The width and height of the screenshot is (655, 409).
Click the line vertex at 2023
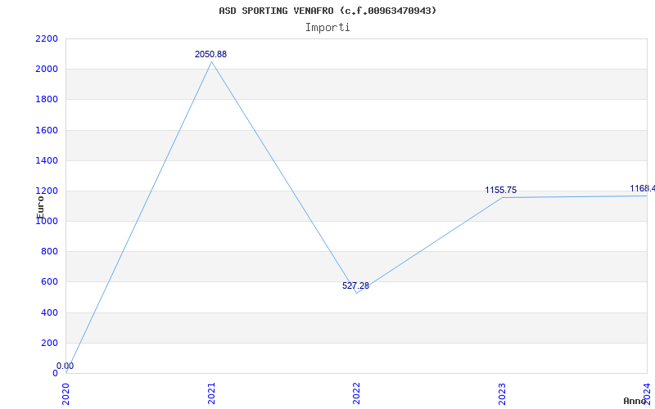(x=502, y=197)
